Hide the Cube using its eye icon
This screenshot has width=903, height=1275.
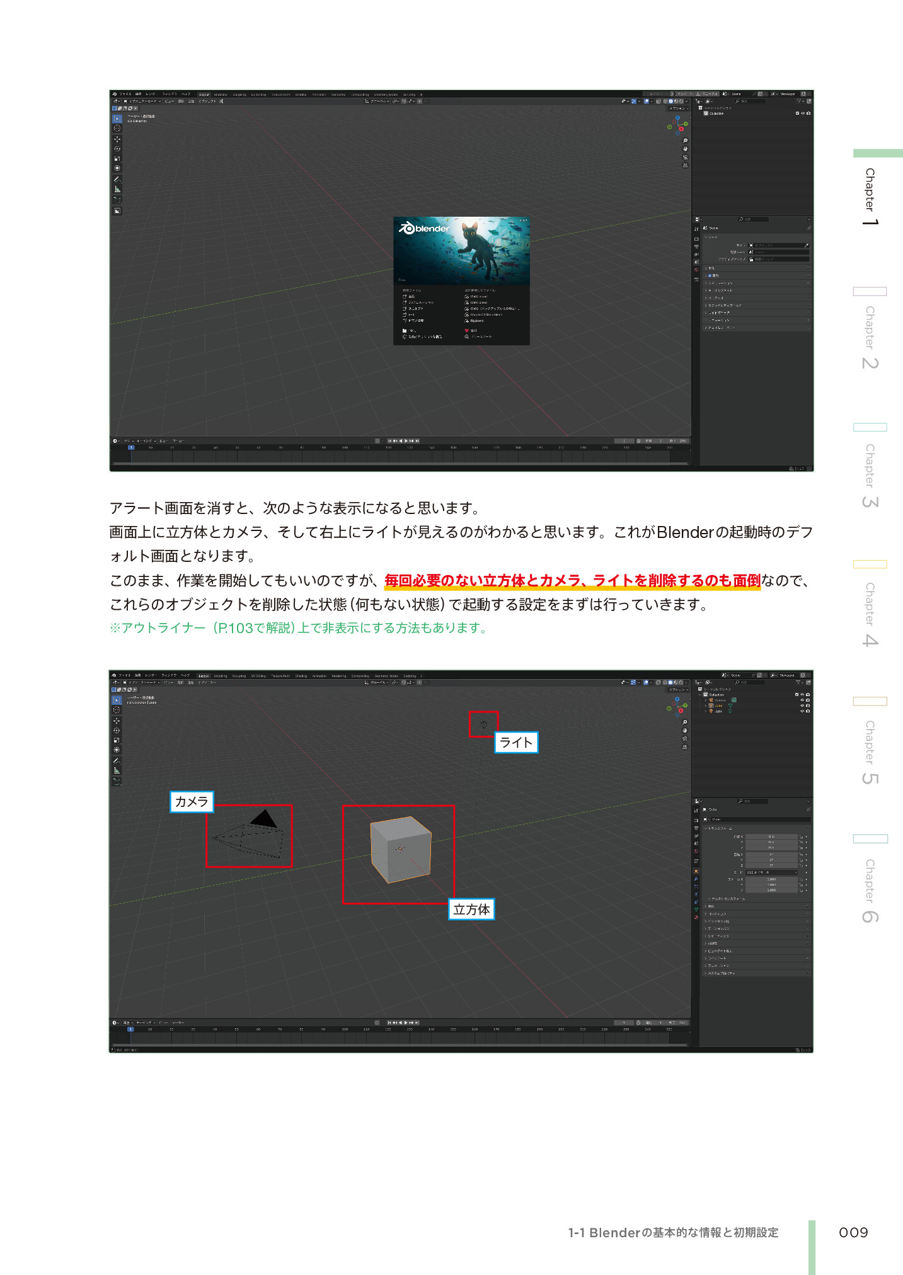coord(802,706)
